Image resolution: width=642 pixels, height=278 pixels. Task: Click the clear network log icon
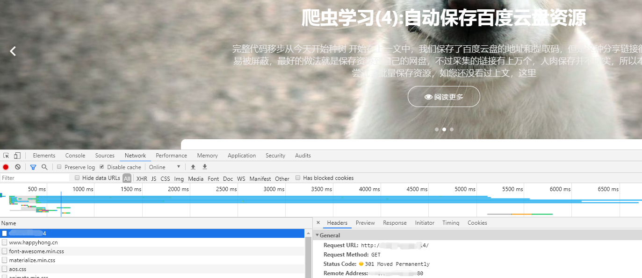point(18,167)
